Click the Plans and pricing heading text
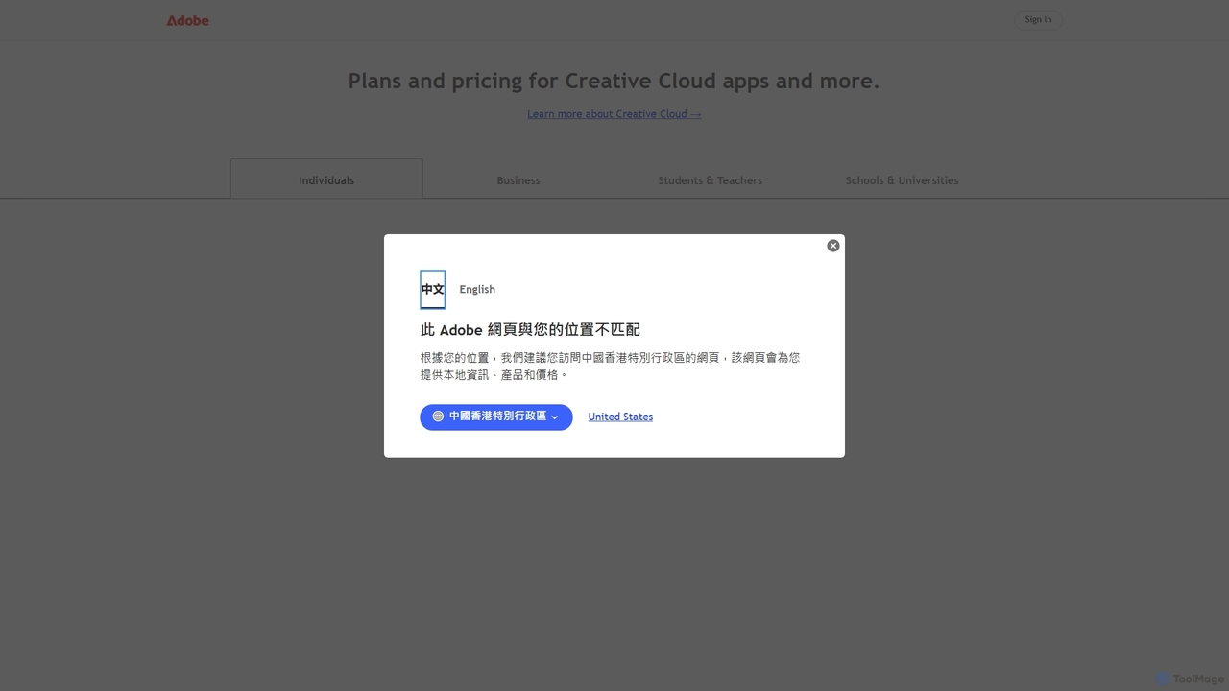The height and width of the screenshot is (691, 1229). pos(614,82)
